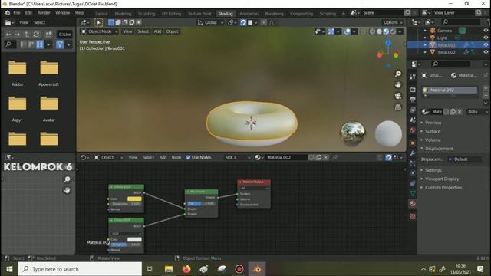Image resolution: width=491 pixels, height=276 pixels.
Task: Open the Tool properties tab icon
Action: tap(413, 77)
